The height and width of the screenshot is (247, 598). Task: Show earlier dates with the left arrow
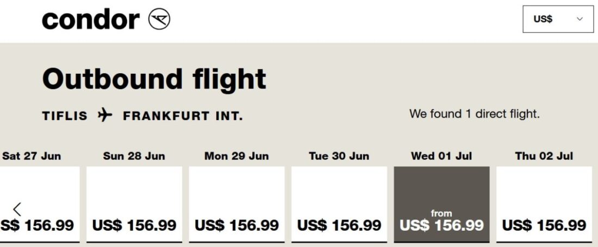click(17, 209)
